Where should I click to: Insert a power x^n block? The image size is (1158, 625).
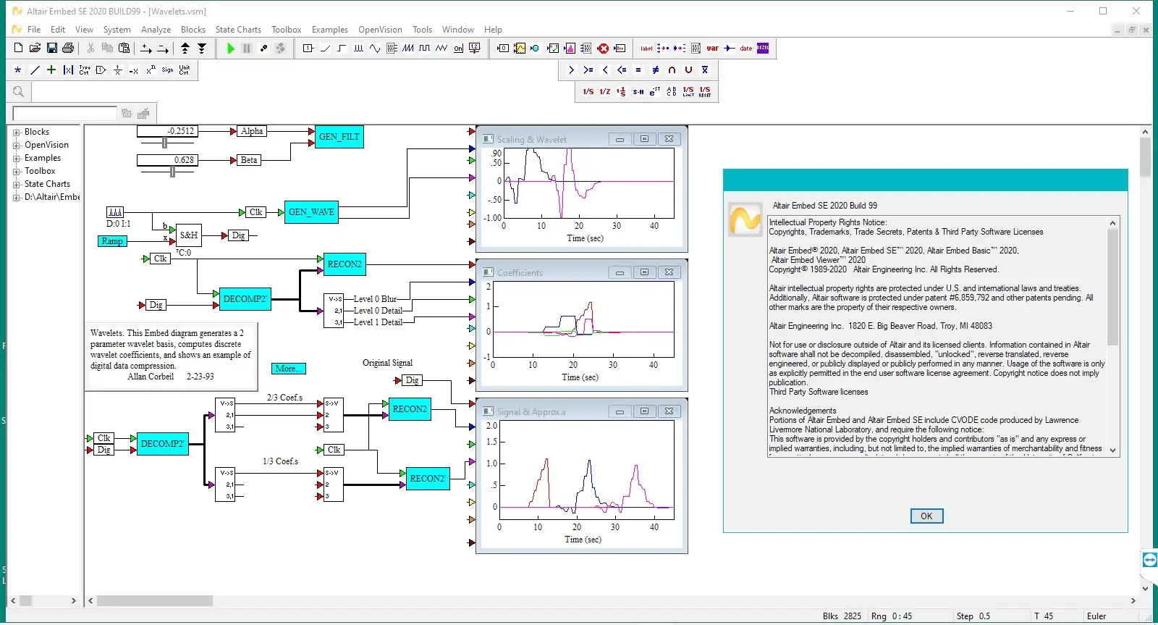coord(151,70)
